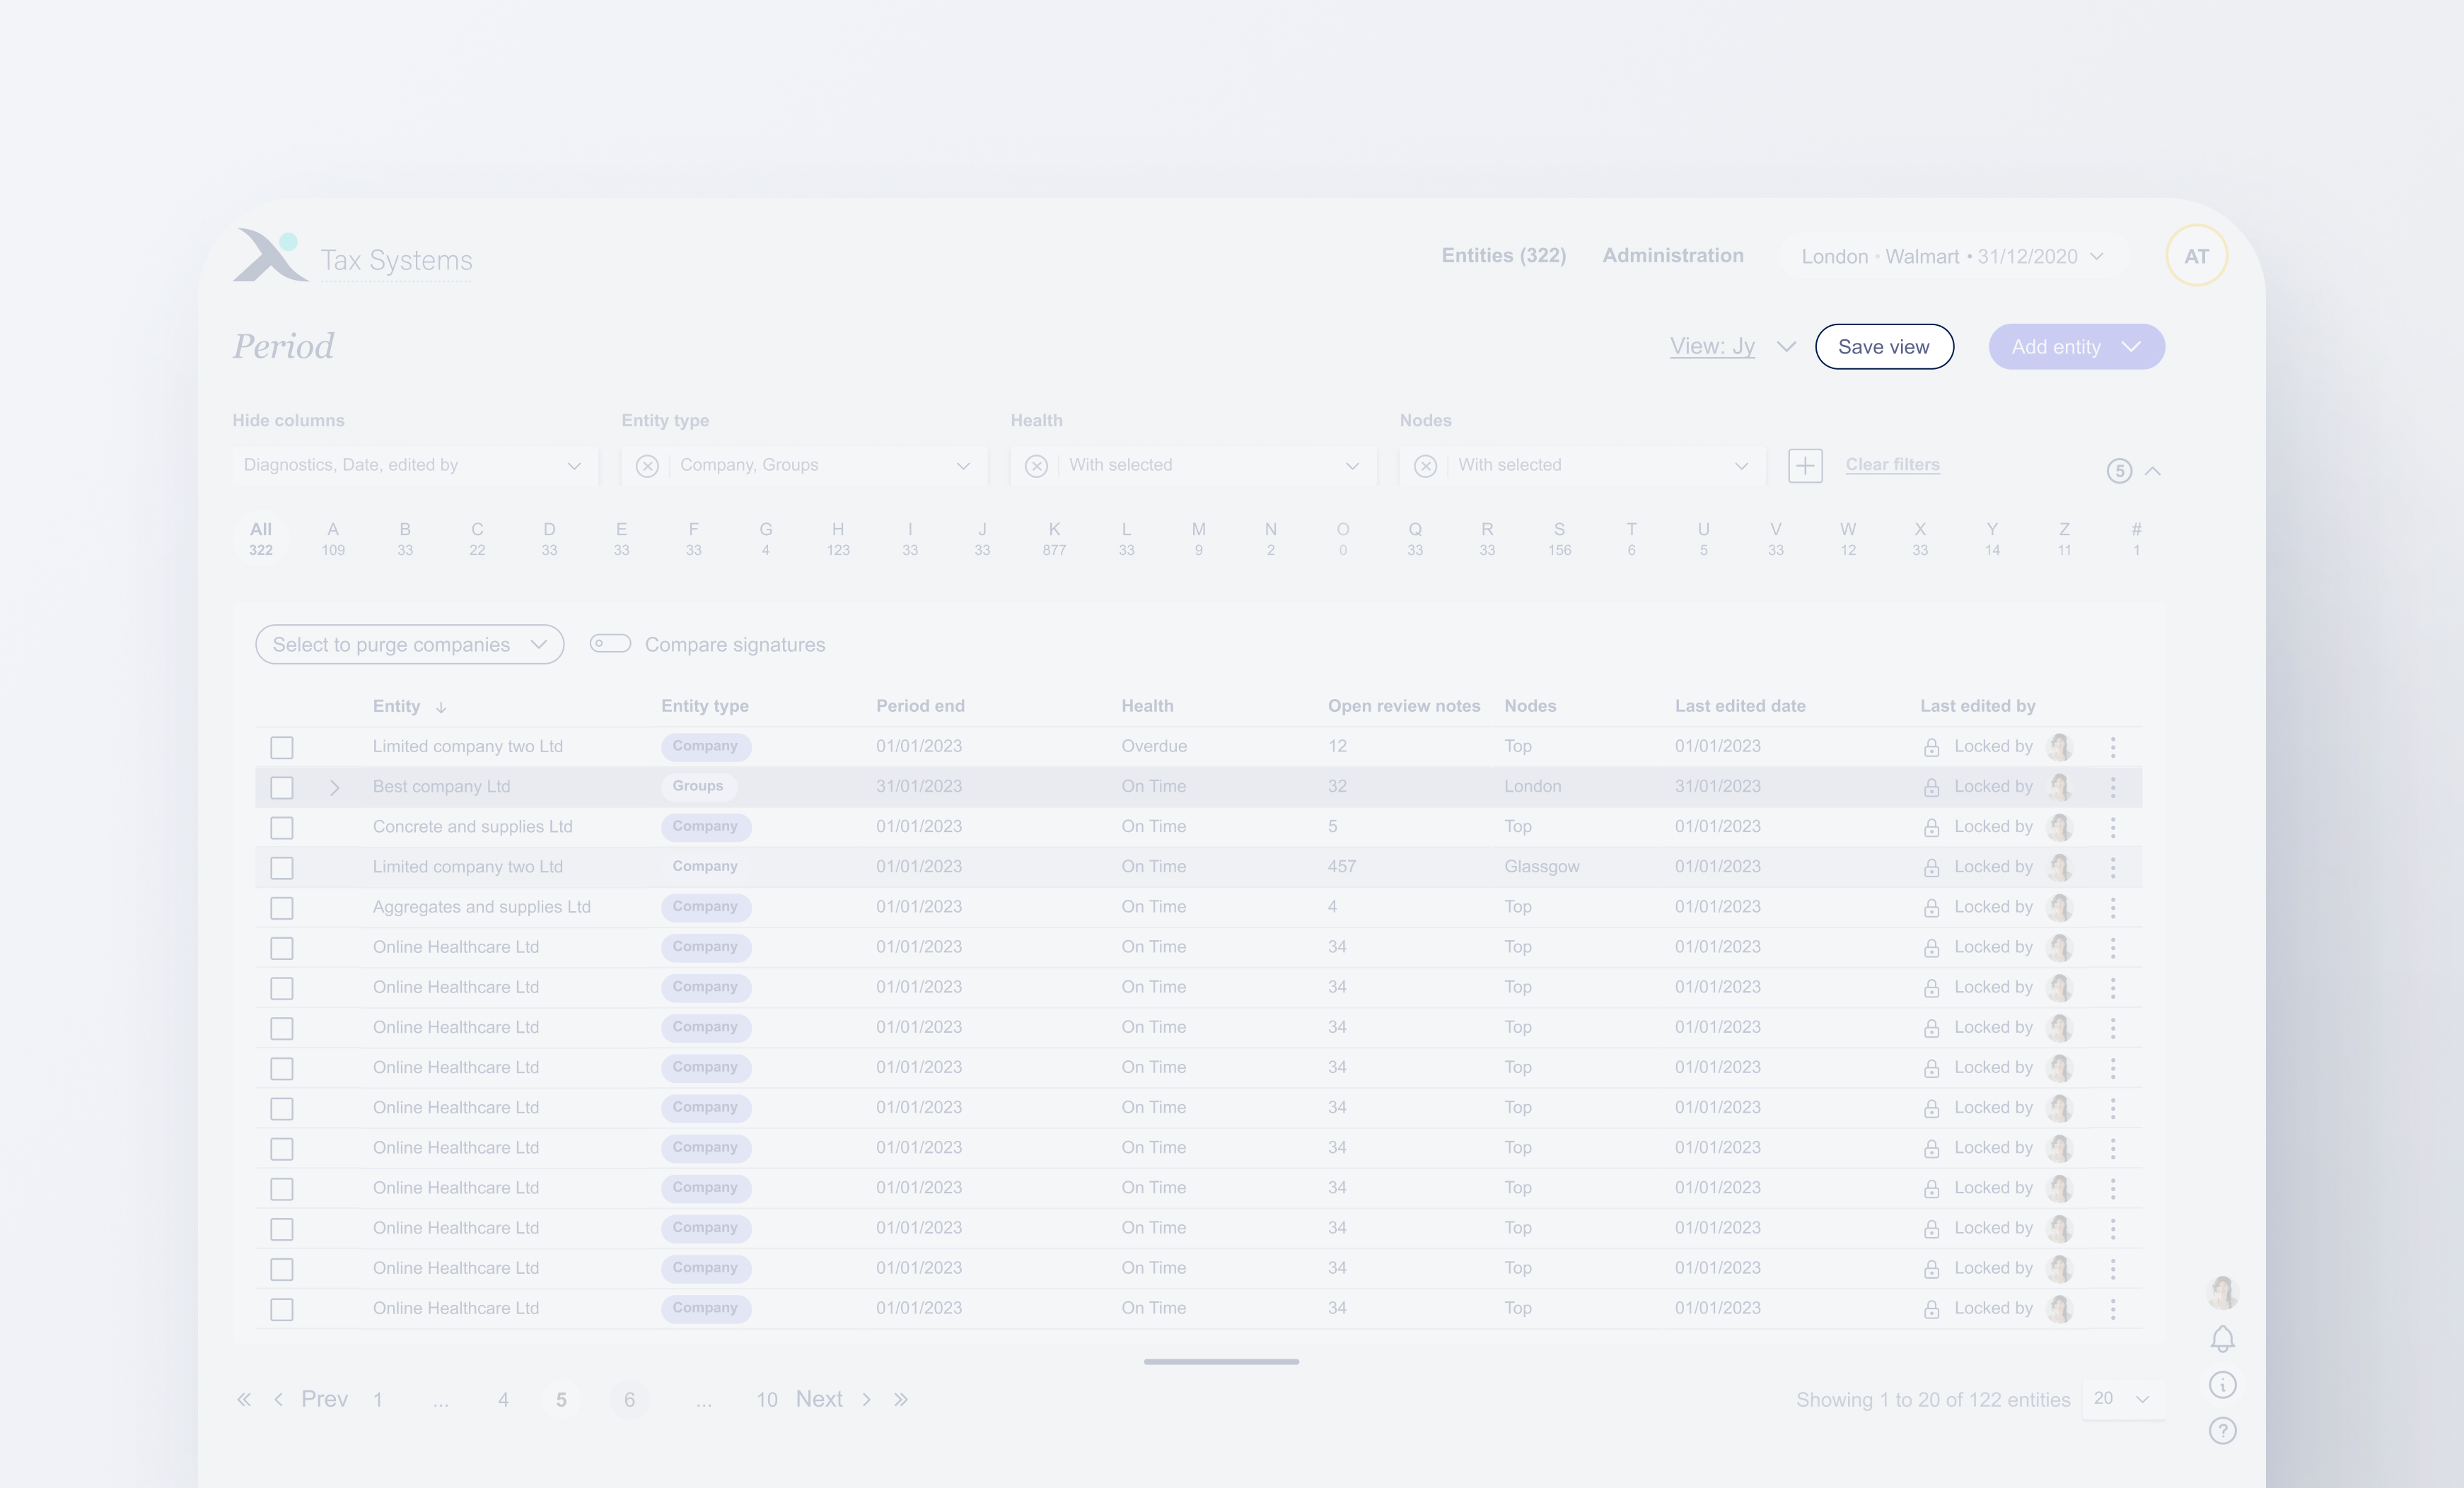Click the notification bell icon

tap(2222, 1338)
